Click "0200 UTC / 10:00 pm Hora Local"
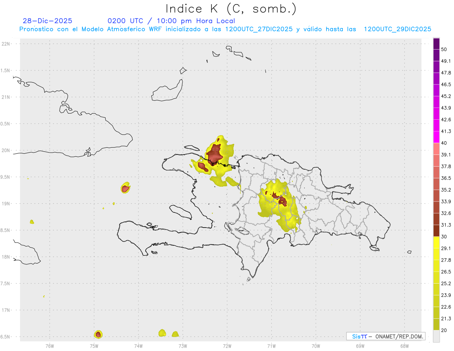This screenshot has height=351, width=454. [x=171, y=21]
